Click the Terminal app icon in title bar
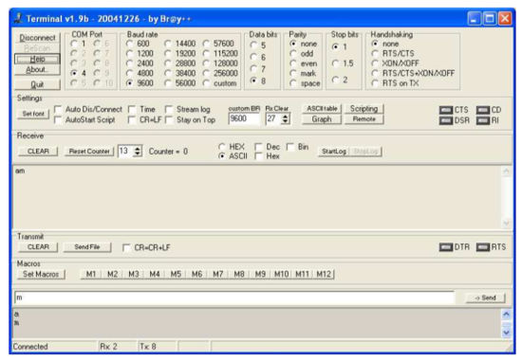522x361 pixels. point(18,18)
